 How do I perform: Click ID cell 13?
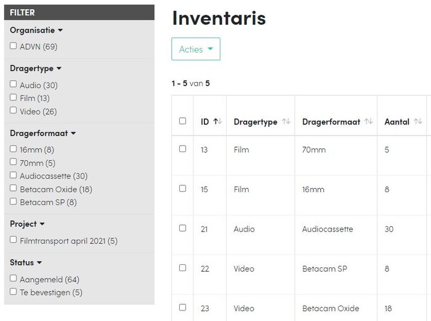tap(204, 150)
